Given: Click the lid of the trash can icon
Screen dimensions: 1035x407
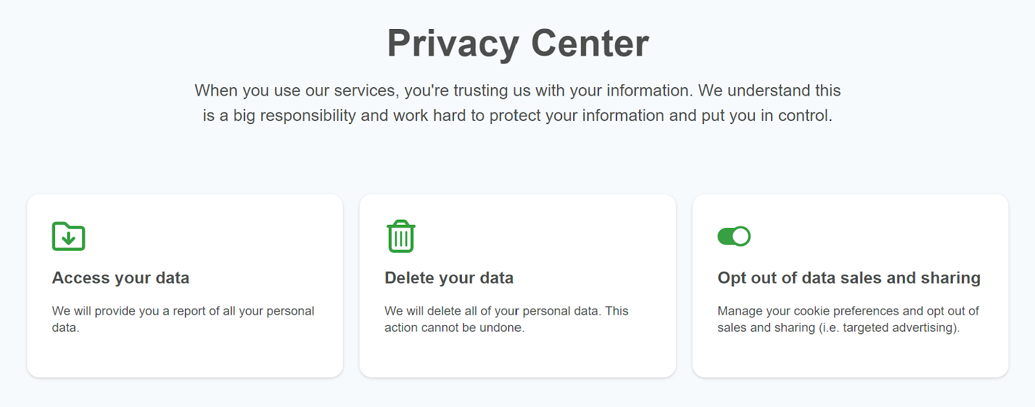Looking at the screenshot, I should coord(400,225).
